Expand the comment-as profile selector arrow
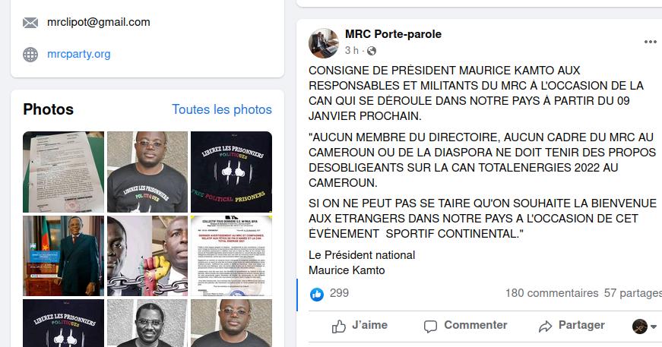Screen dimensions: 662x347 [x=654, y=326]
